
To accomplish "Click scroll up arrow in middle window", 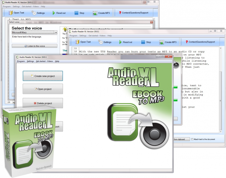I will (220, 48).
